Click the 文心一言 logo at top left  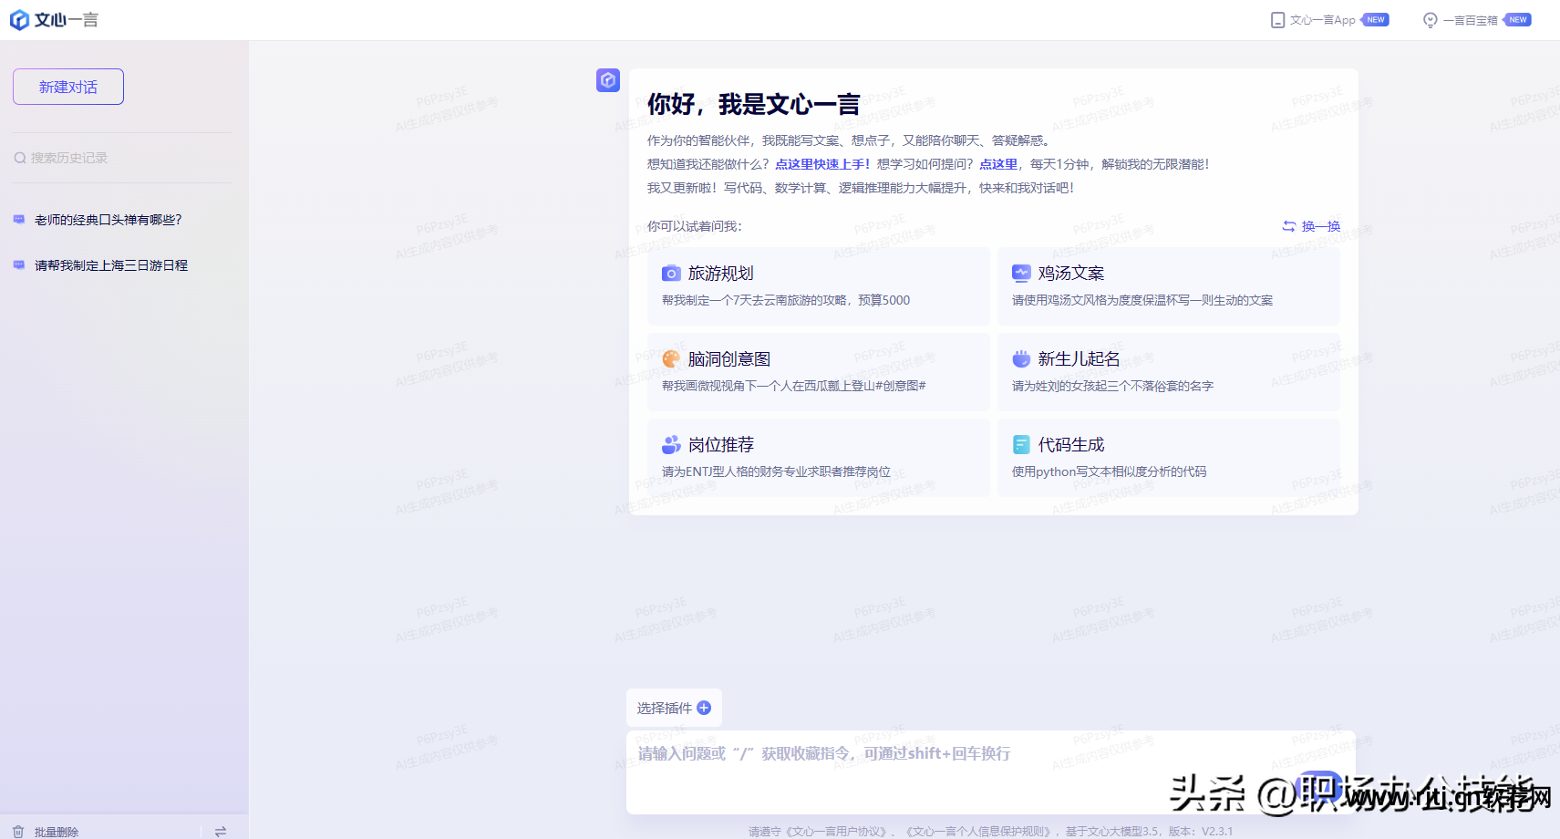click(54, 20)
